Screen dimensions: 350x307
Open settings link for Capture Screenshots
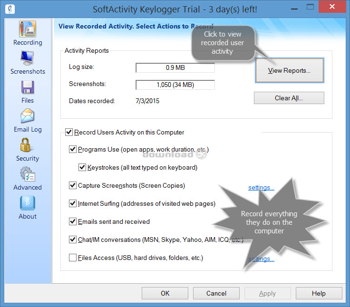tap(261, 188)
